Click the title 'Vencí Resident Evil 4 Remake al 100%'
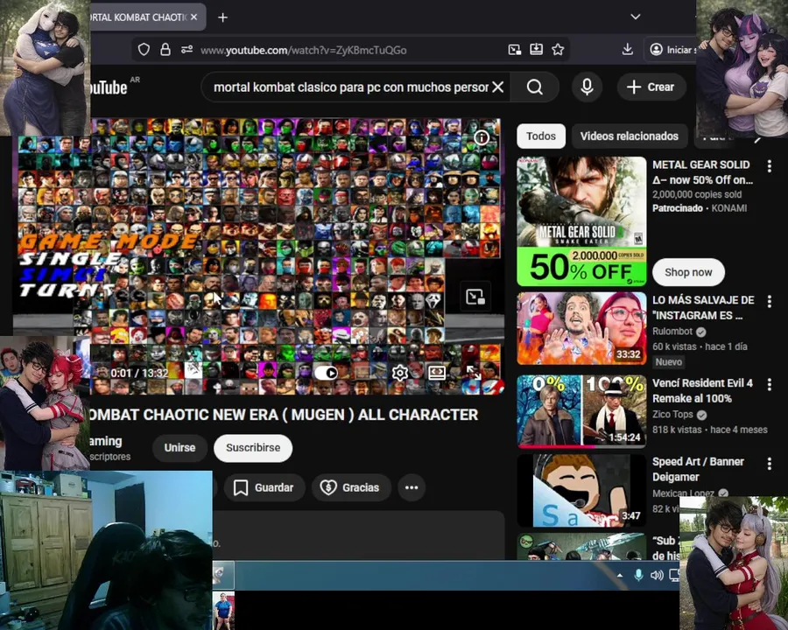Screen dimensions: 788x630 tap(702, 391)
